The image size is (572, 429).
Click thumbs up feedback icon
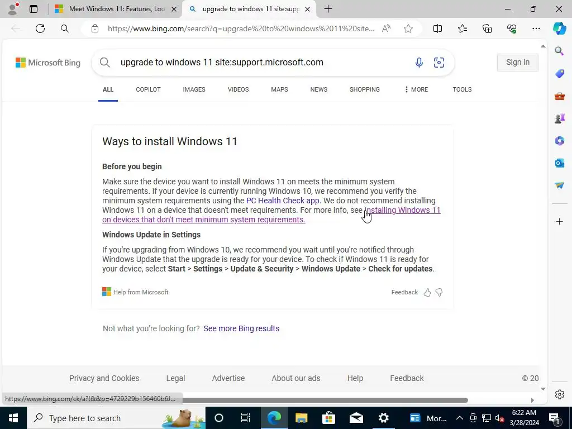(427, 292)
